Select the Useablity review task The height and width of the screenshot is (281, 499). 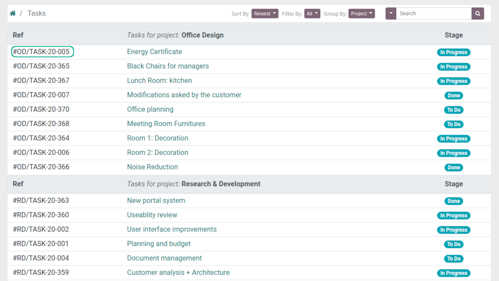tap(152, 215)
